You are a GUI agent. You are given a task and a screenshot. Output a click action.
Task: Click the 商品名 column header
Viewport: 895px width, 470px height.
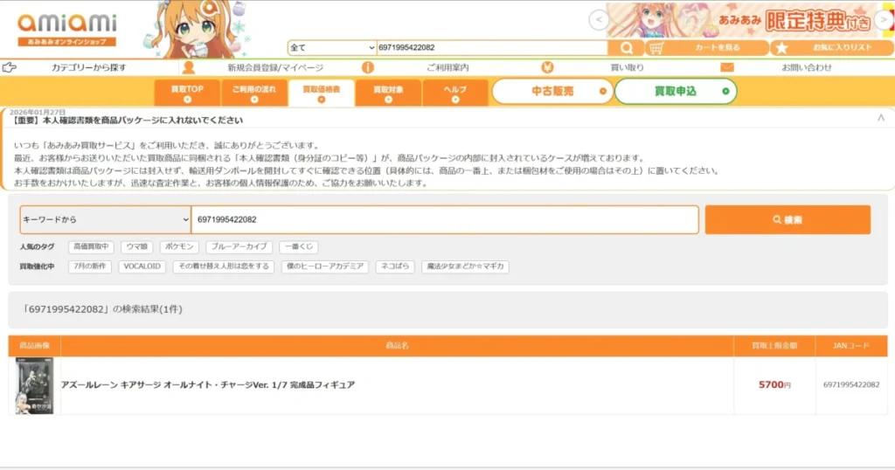coord(398,346)
